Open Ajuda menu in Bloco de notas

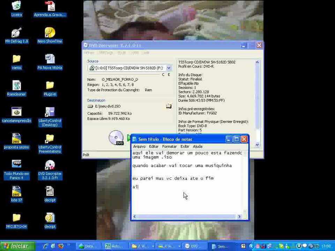pyautogui.click(x=198, y=146)
